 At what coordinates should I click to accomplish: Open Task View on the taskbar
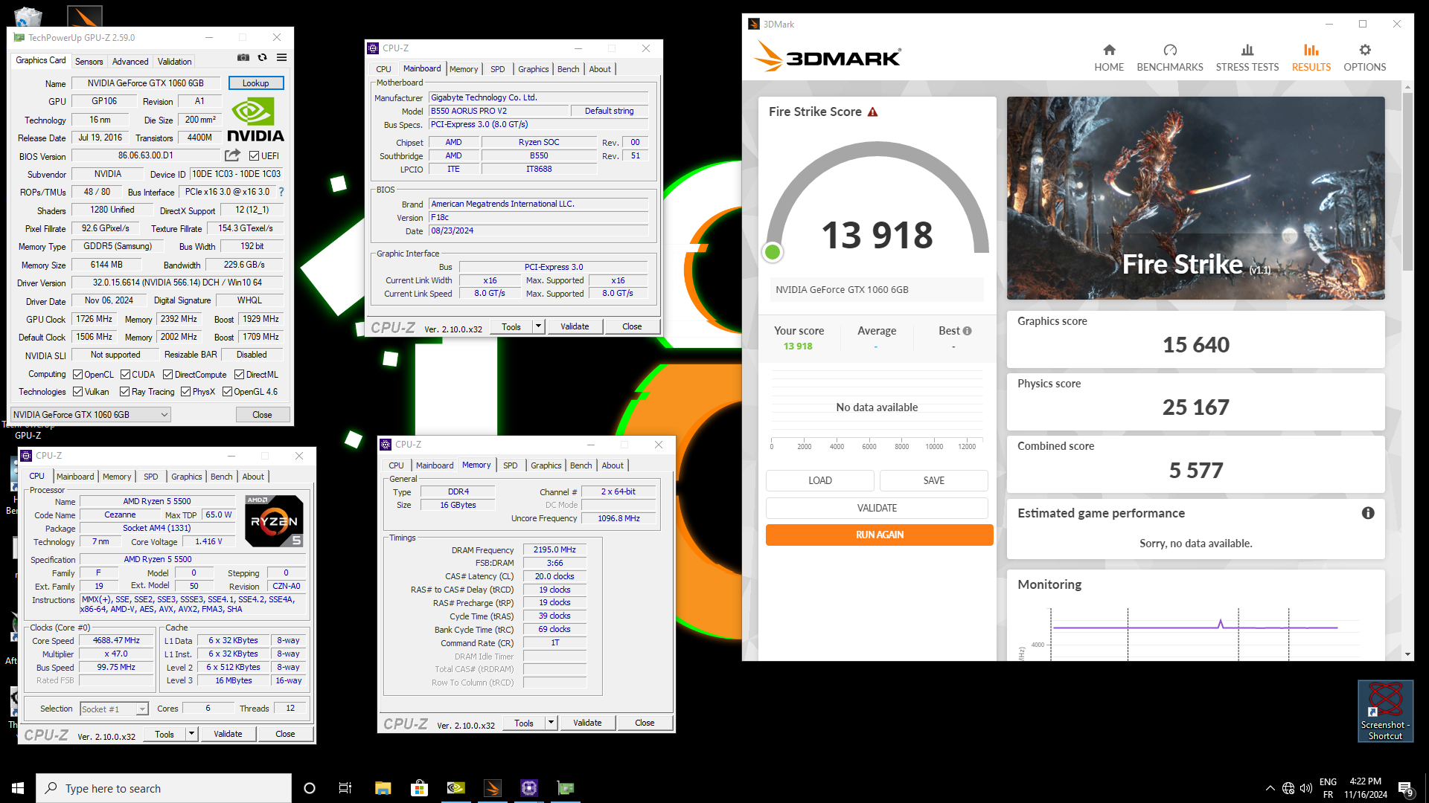(x=345, y=788)
